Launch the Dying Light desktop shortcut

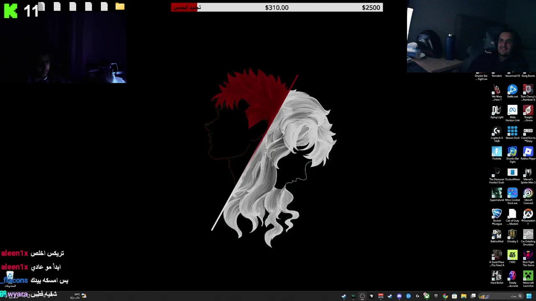click(x=497, y=112)
